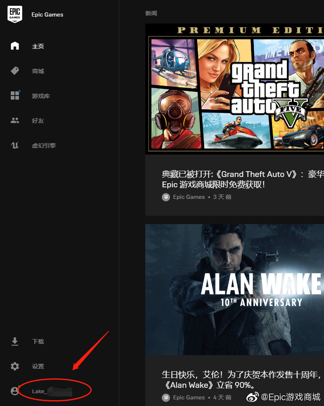Image resolution: width=324 pixels, height=406 pixels.
Task: Select 虚幻引擎 in the sidebar
Action: point(44,146)
